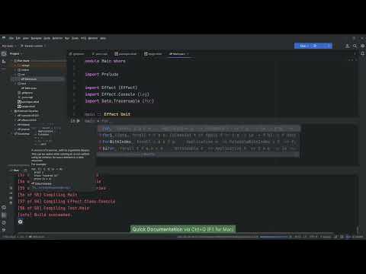Collapse the test folder in project tree
The image size is (366, 274).
[15, 84]
